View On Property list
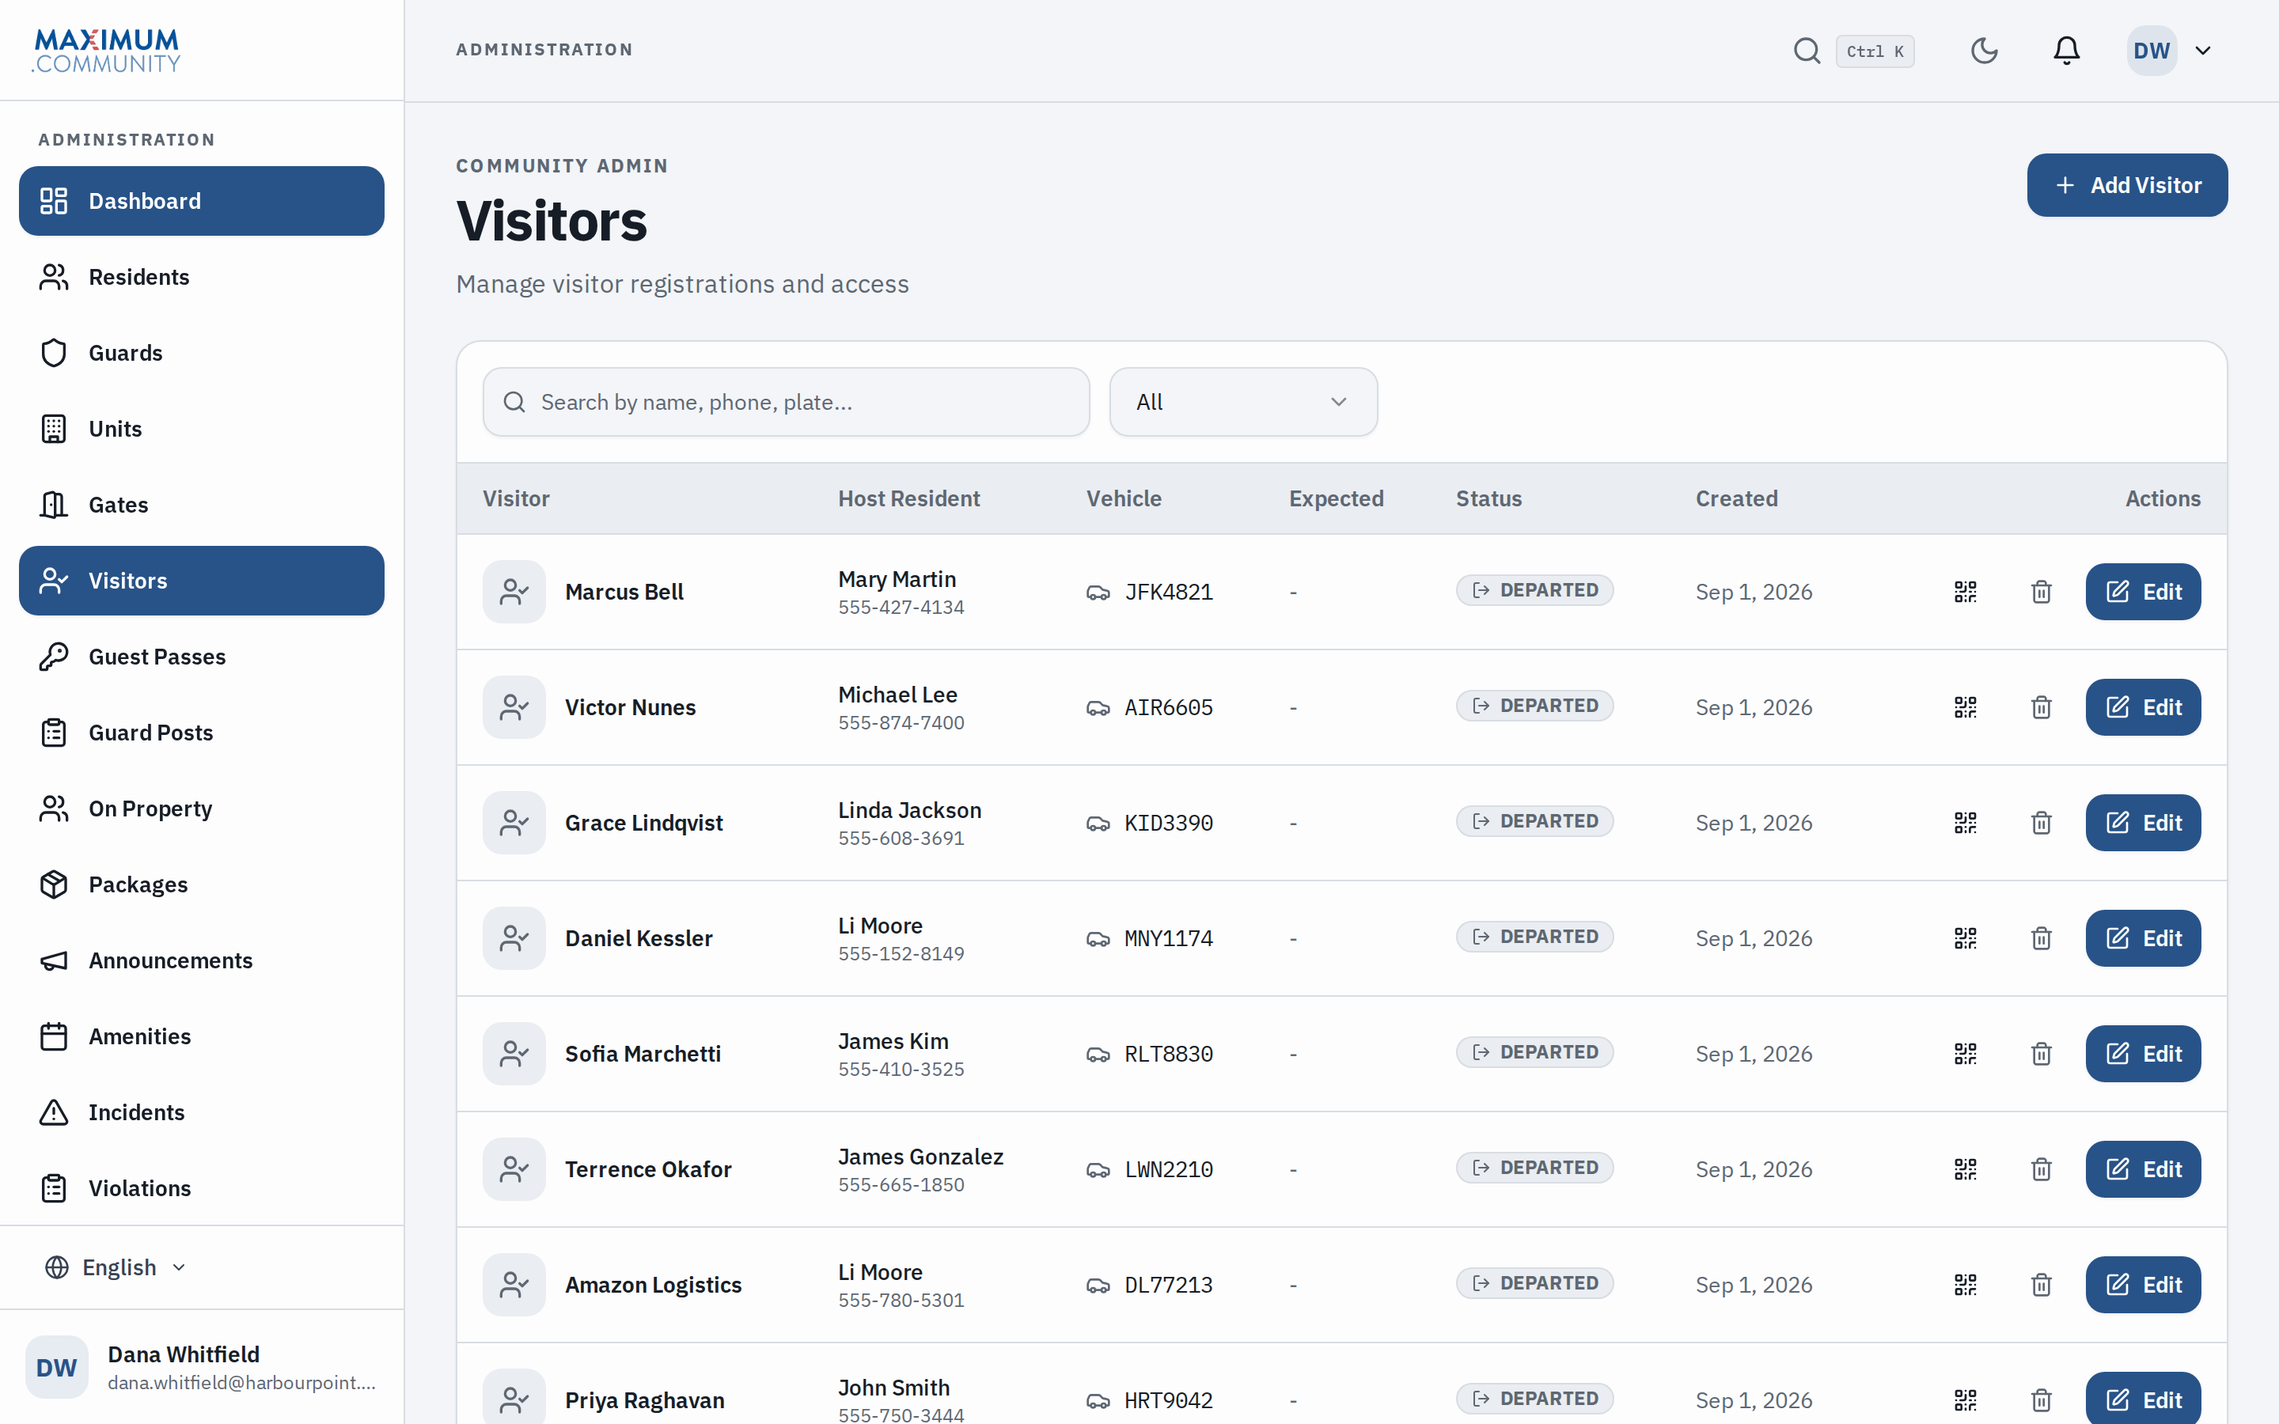 pos(202,808)
